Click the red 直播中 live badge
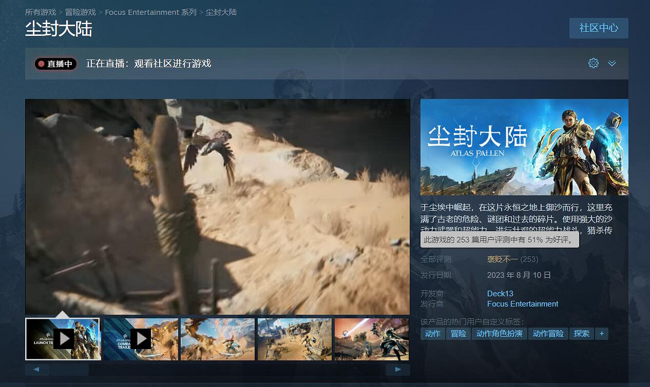This screenshot has height=387, width=650. [55, 64]
